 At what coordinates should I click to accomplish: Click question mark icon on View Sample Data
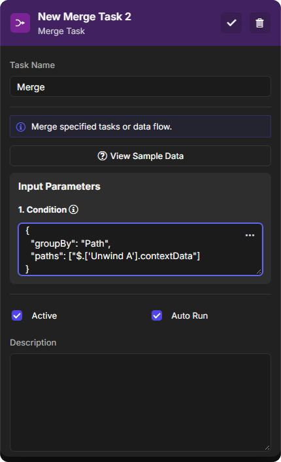[x=102, y=156]
